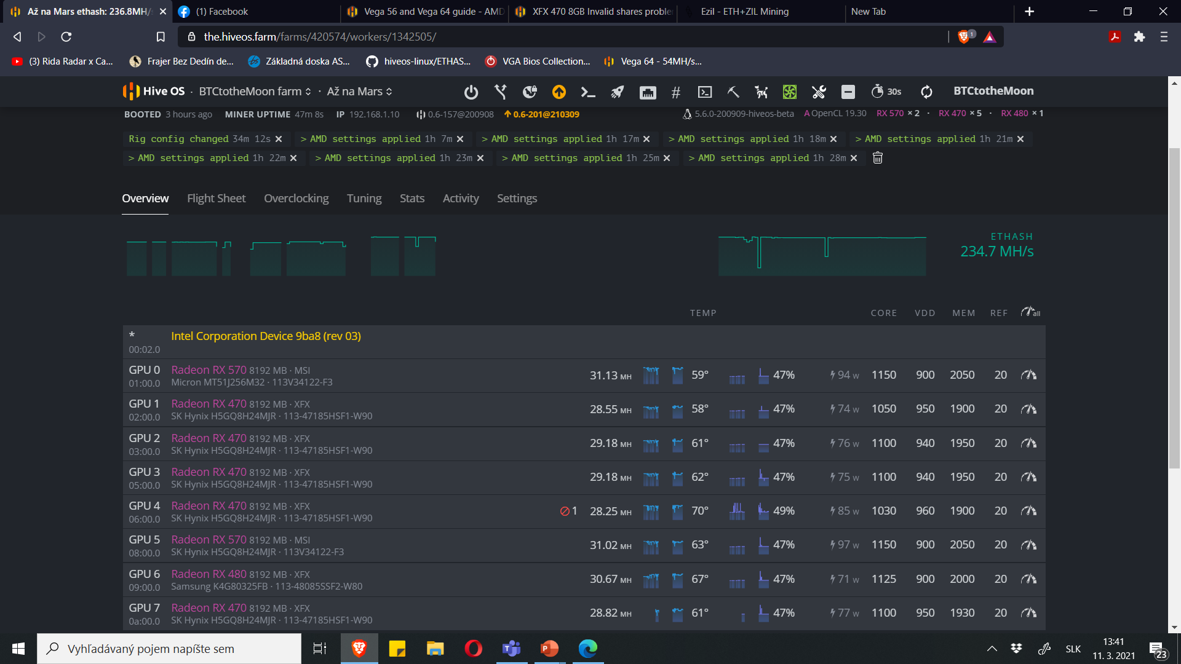The image size is (1181, 664).
Task: Expand the 'Až na Mars' worker selector
Action: pyautogui.click(x=359, y=92)
